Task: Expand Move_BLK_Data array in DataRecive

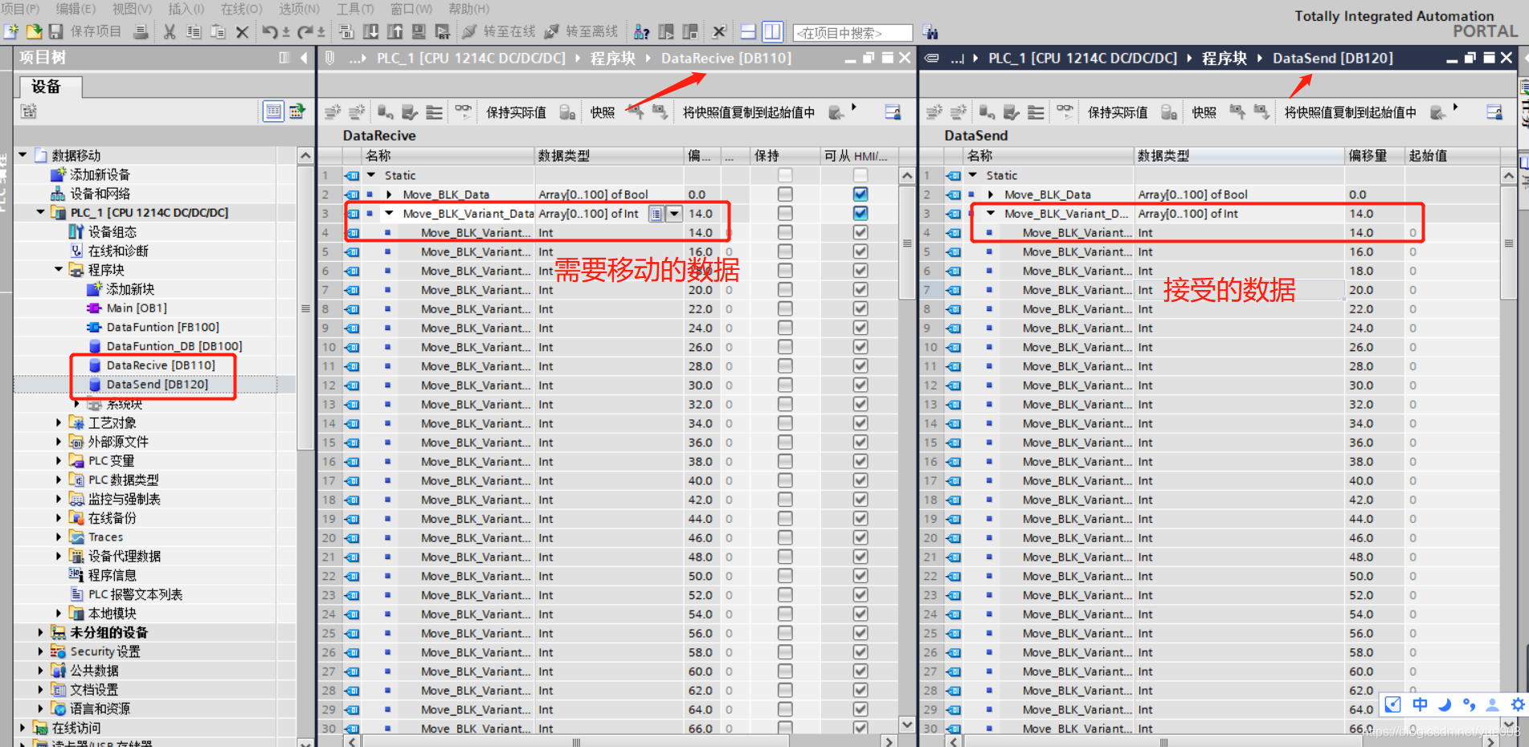Action: tap(390, 194)
